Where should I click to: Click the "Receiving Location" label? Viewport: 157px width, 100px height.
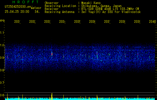click(x=60, y=6)
